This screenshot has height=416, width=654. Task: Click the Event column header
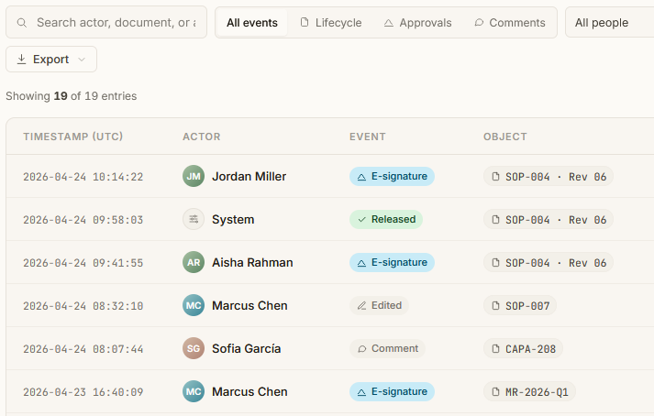click(x=368, y=137)
